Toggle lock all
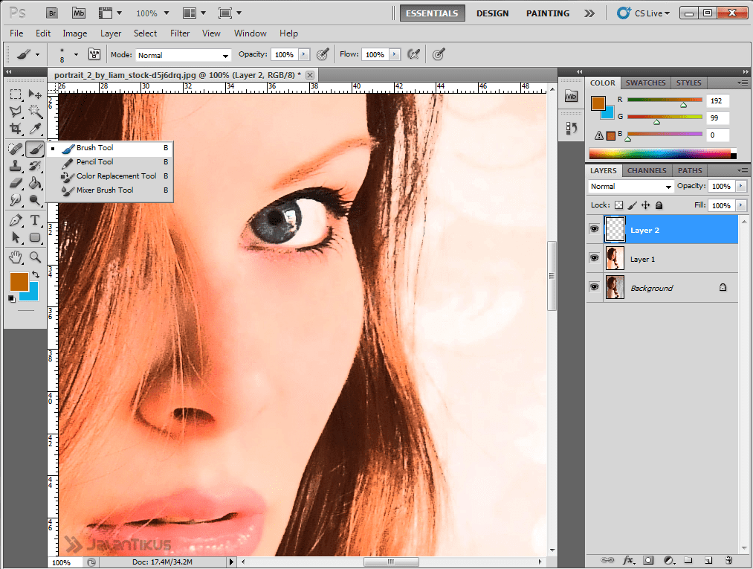 click(659, 205)
